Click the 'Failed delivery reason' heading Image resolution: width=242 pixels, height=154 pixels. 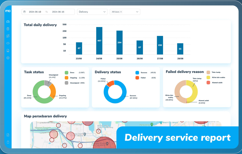(185, 72)
